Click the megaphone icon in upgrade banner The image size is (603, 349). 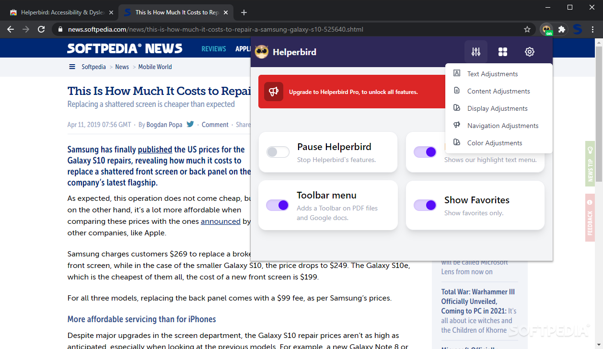tap(274, 92)
